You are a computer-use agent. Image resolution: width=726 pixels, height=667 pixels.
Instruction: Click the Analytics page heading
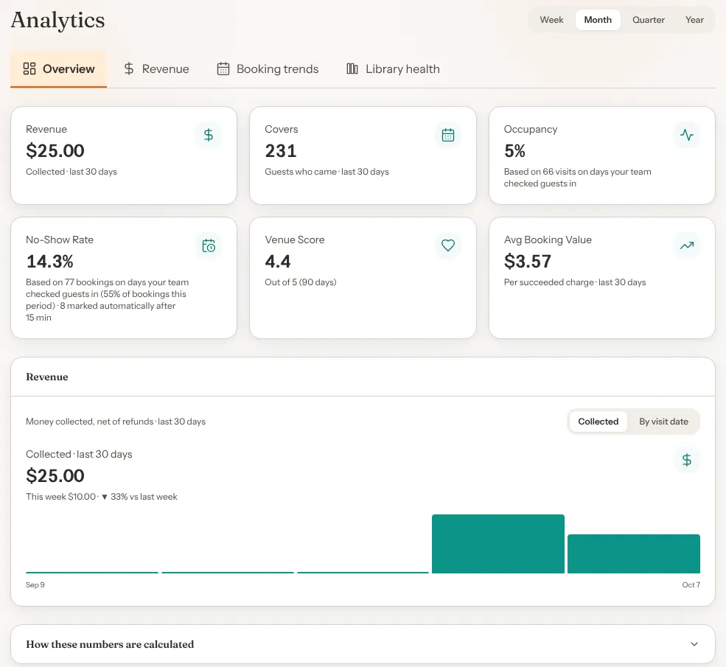[x=58, y=21]
